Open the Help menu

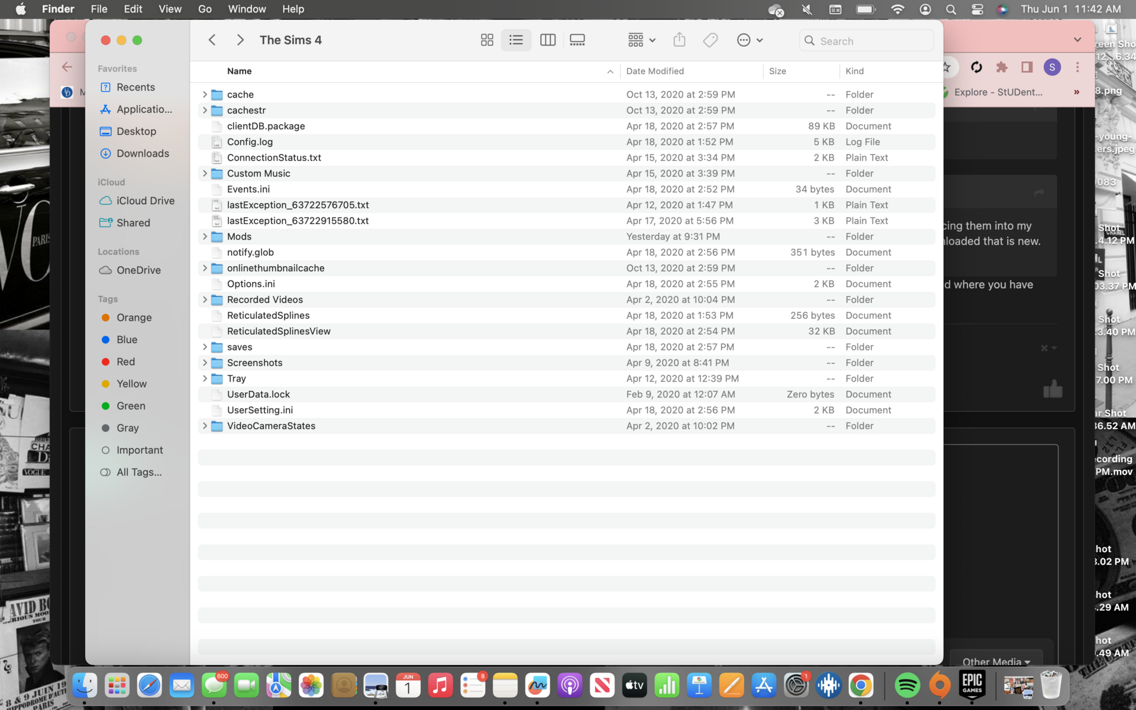pos(293,9)
